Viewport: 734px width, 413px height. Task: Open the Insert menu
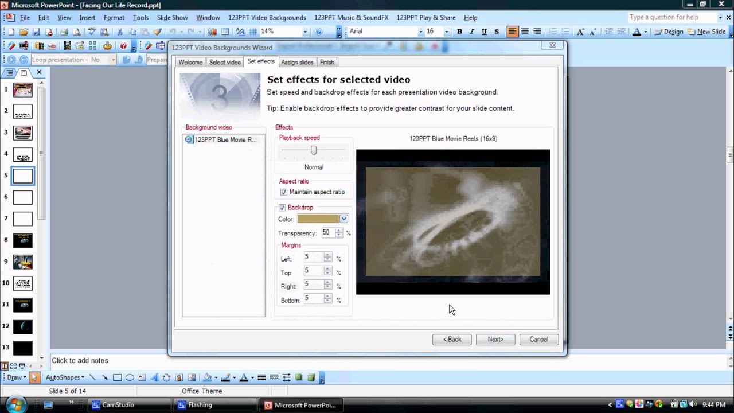point(87,18)
